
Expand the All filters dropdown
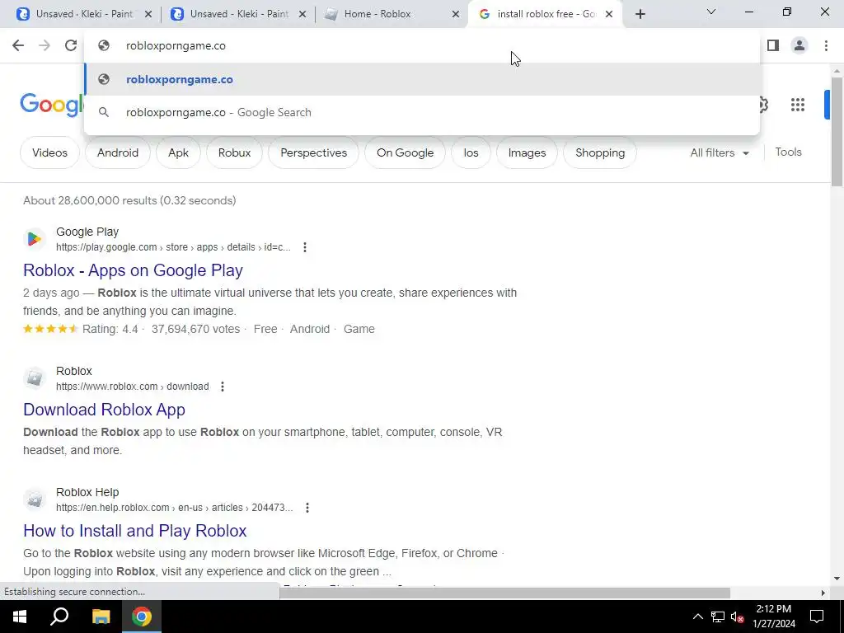tap(720, 152)
